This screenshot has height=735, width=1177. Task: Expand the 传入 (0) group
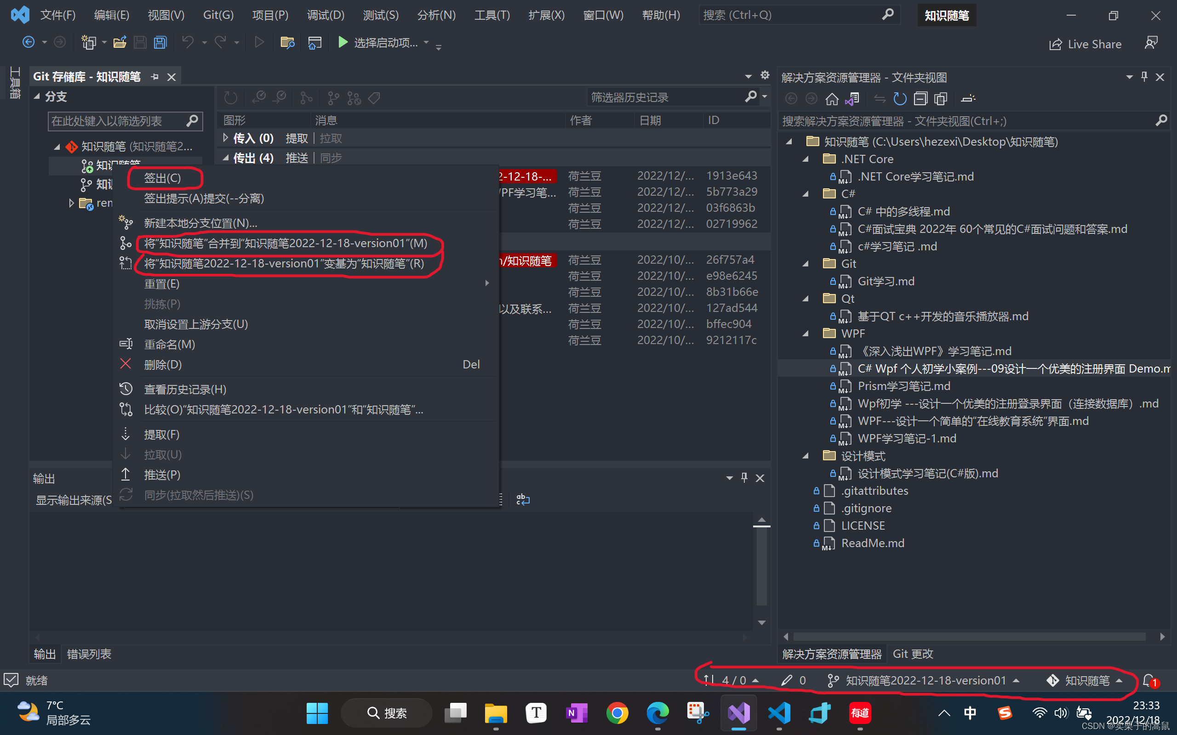(225, 138)
